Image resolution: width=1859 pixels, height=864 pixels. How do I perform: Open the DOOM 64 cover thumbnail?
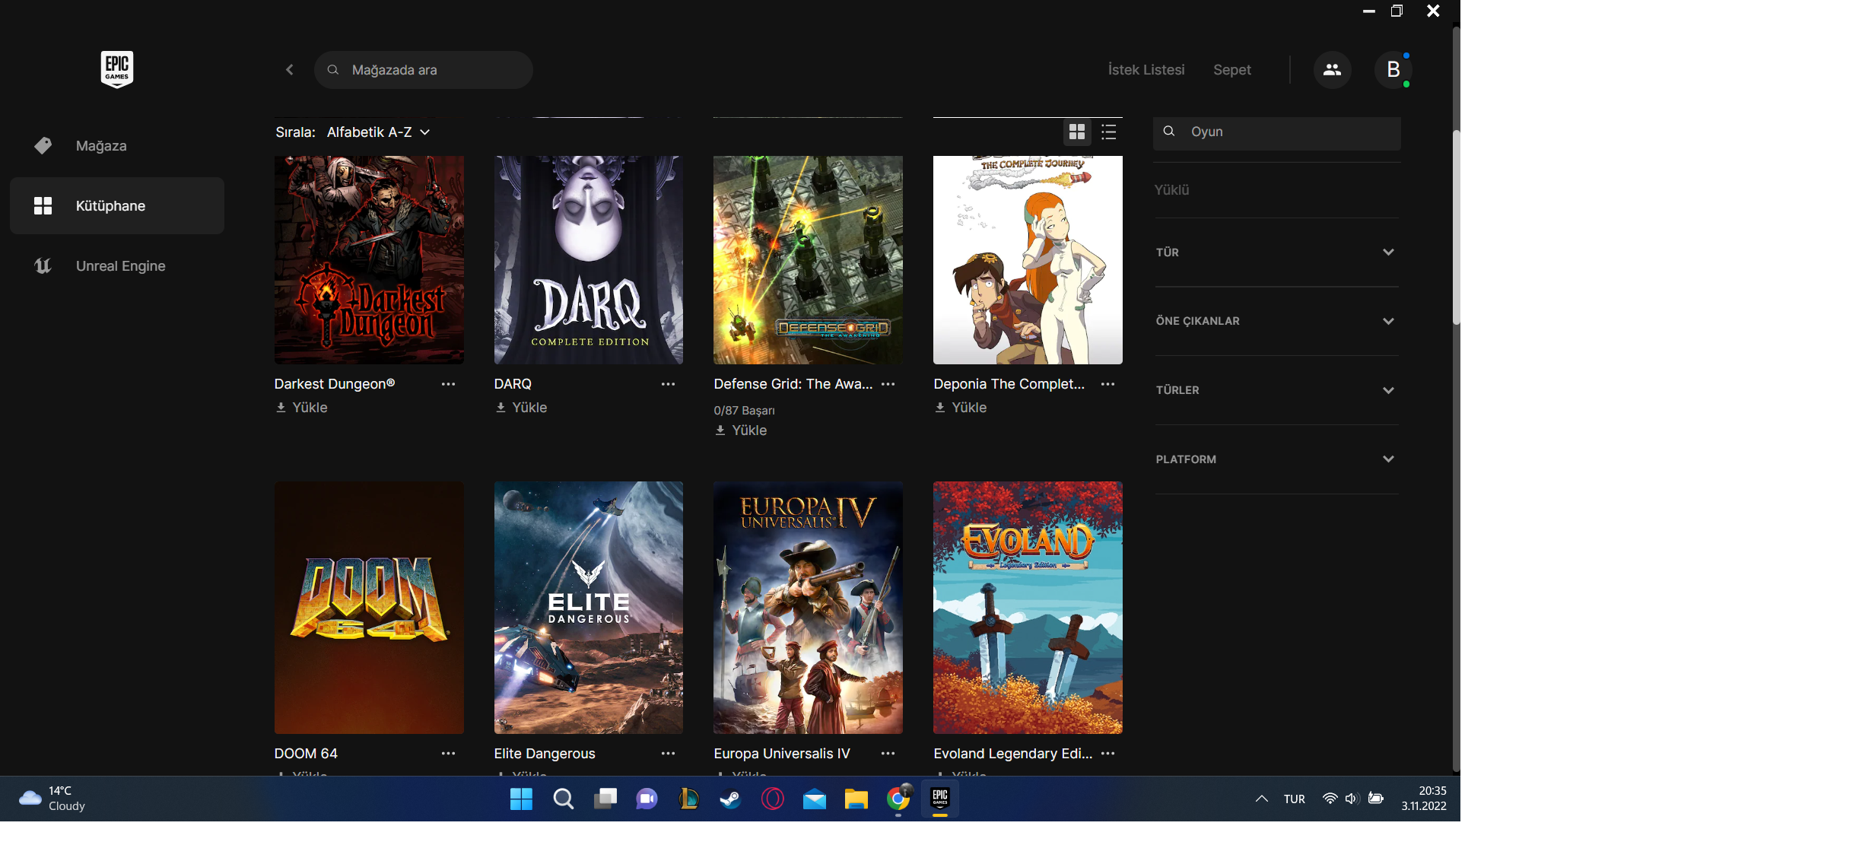point(369,608)
